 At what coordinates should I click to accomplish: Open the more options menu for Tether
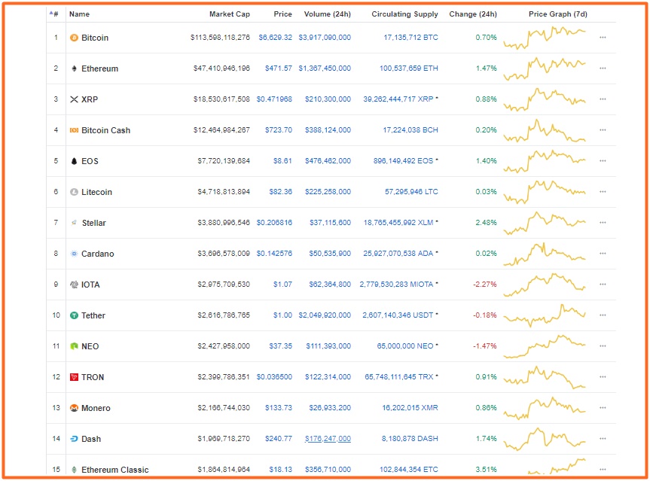(603, 315)
